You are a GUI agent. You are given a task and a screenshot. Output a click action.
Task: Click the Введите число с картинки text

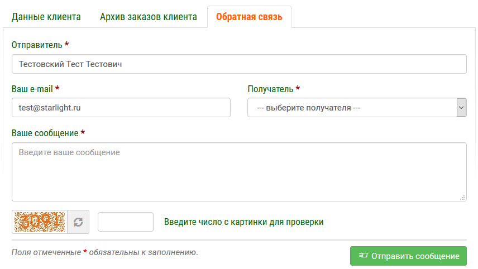point(243,222)
